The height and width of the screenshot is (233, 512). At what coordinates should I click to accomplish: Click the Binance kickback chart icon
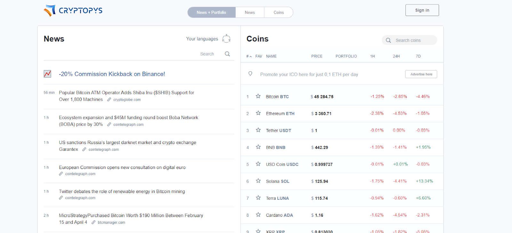tap(47, 74)
